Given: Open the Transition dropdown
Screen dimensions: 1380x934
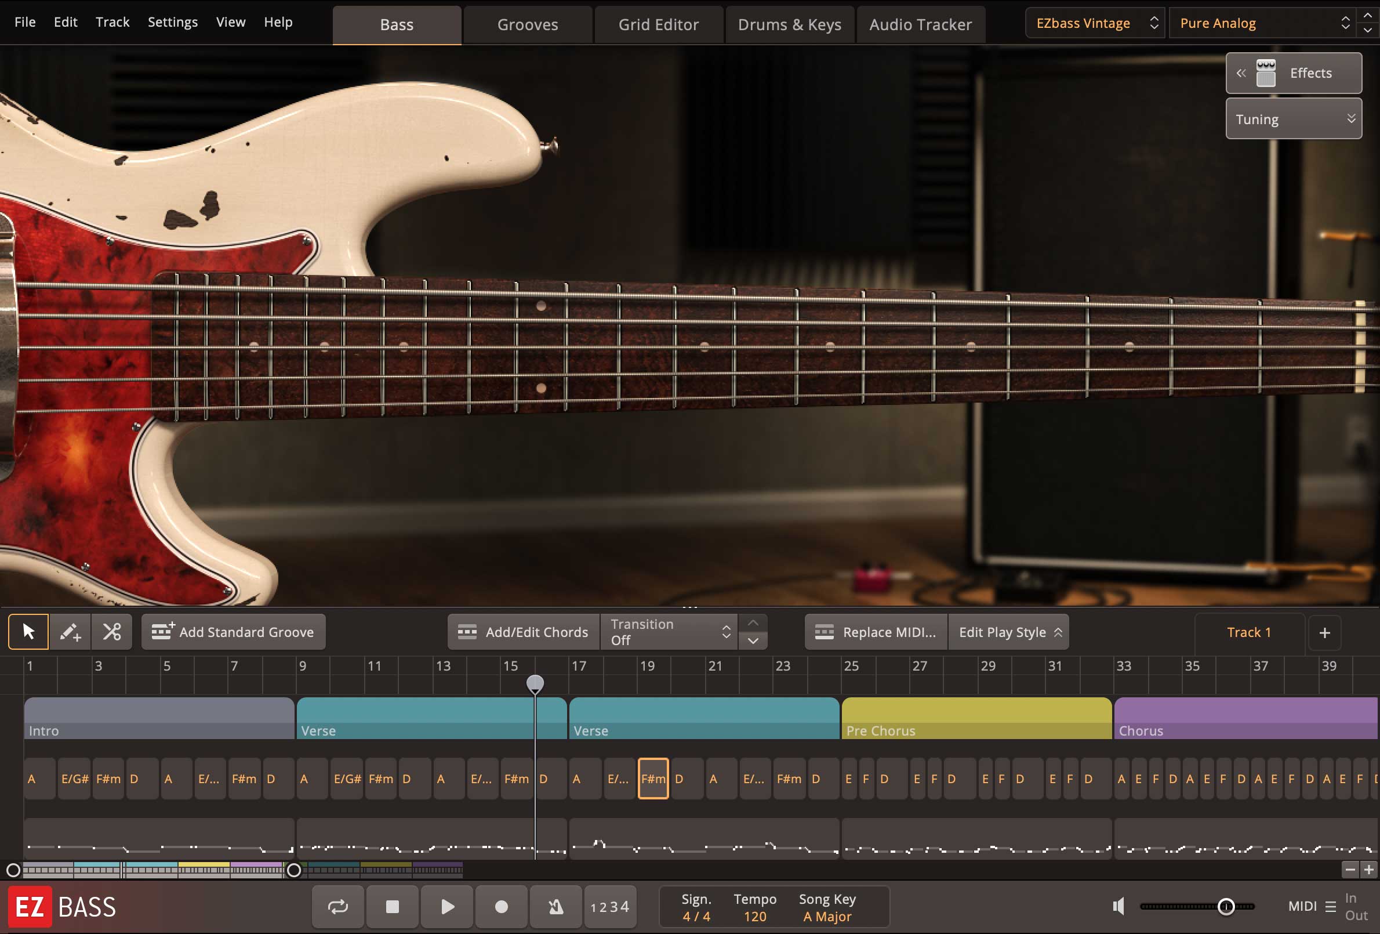Looking at the screenshot, I should [x=669, y=632].
